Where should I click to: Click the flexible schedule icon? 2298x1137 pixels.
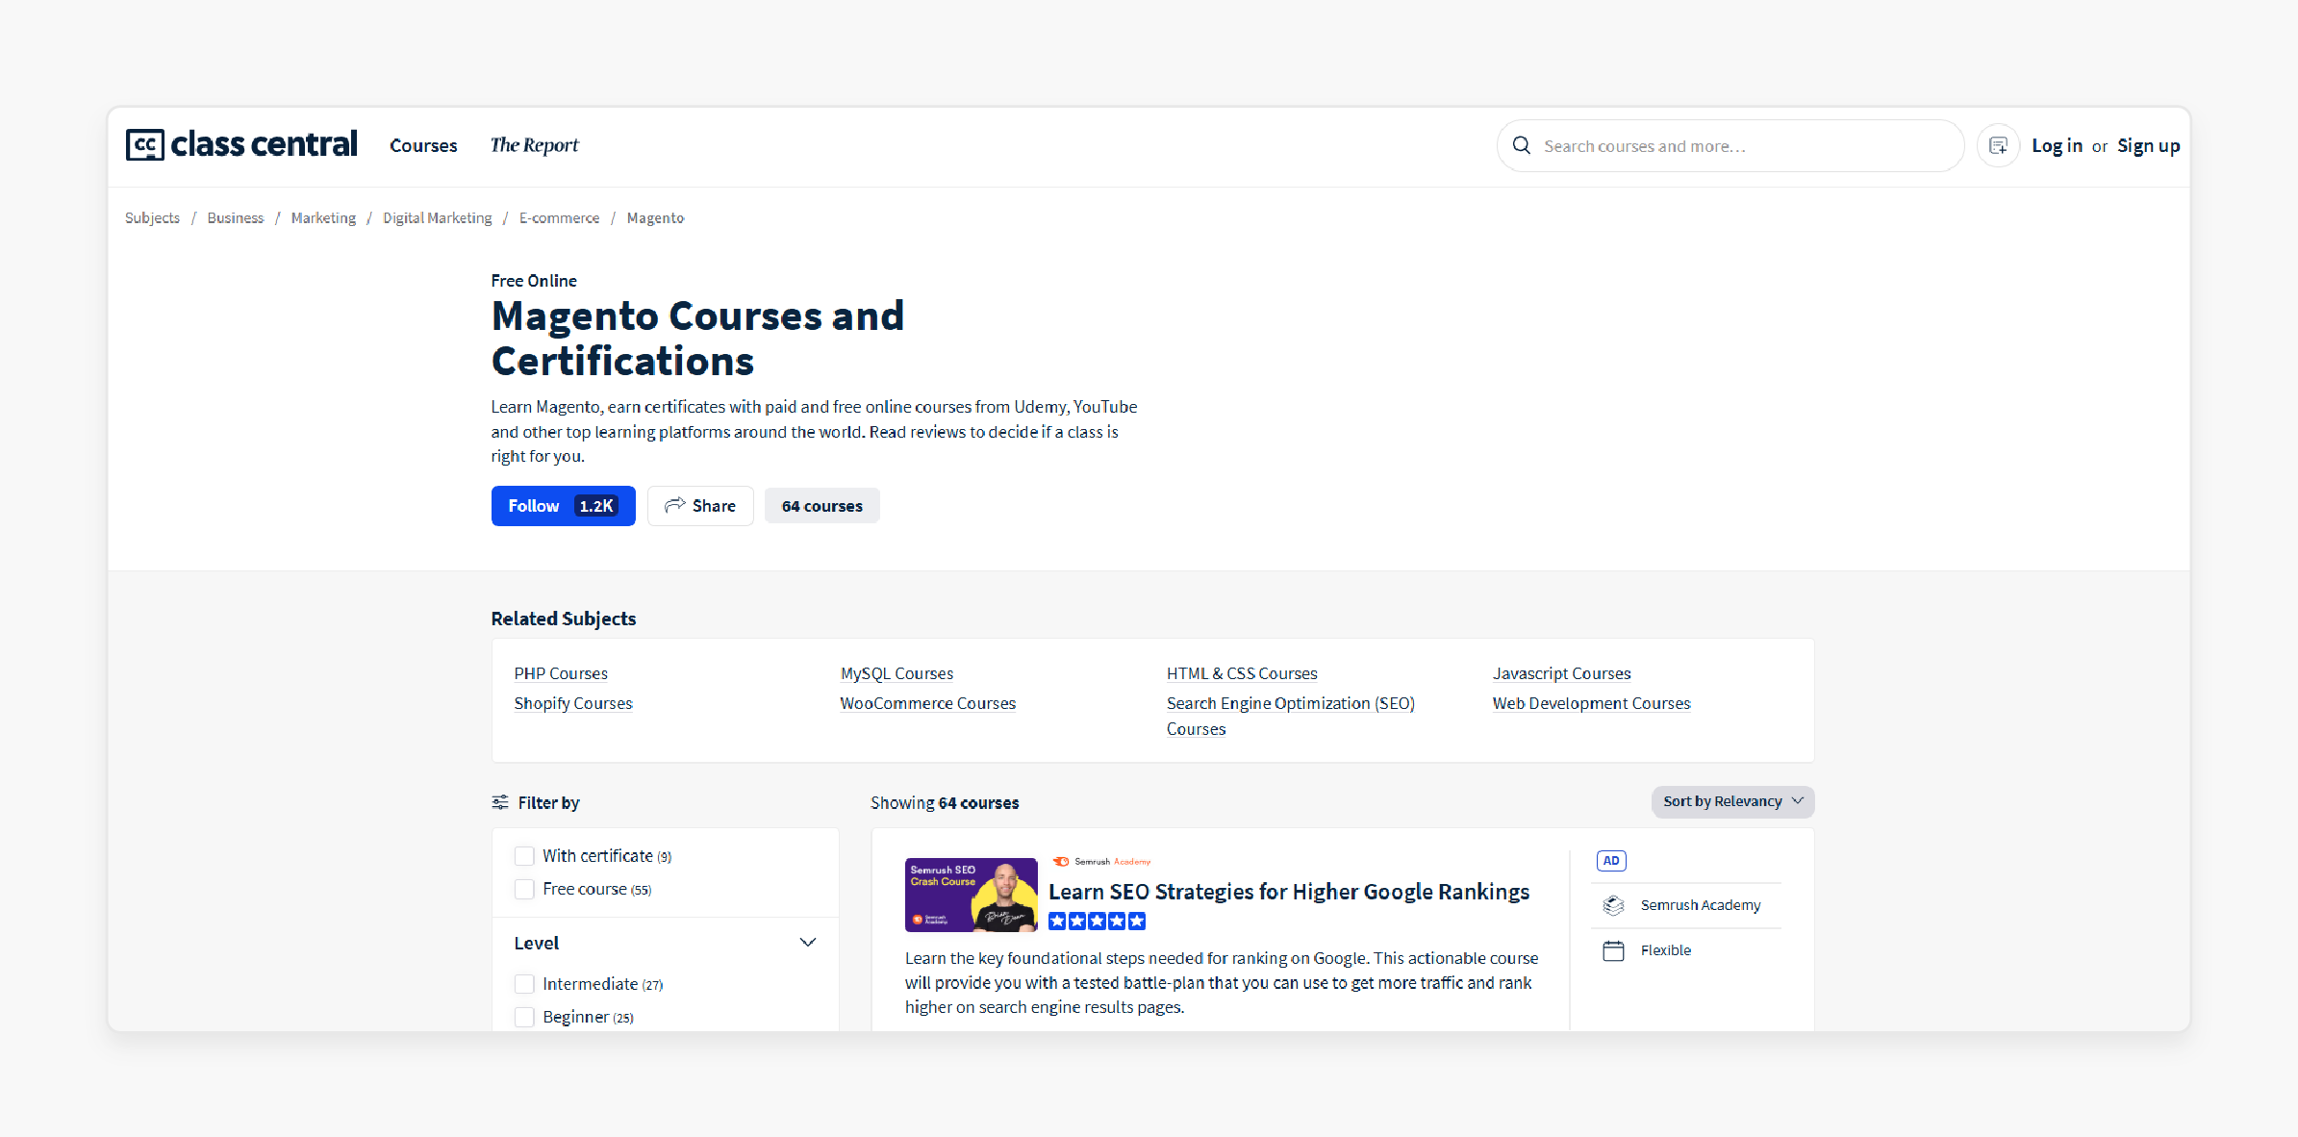[1612, 949]
